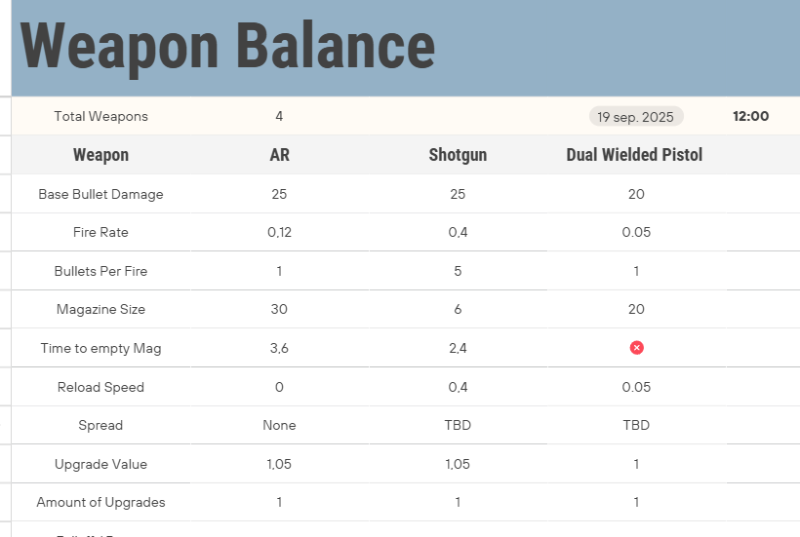
Task: Select the AR Magazine Size value 30
Action: click(279, 310)
